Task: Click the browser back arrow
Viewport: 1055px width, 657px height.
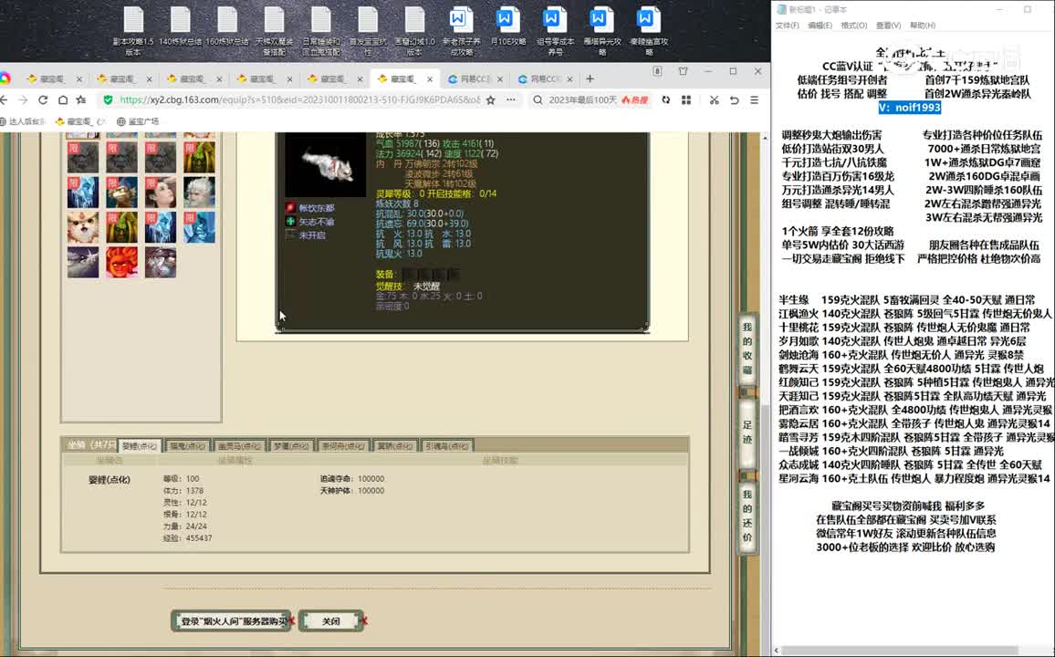Action: pyautogui.click(x=4, y=99)
